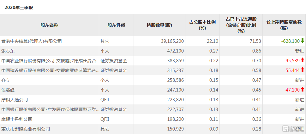Click holding value 247,100

click(x=176, y=90)
